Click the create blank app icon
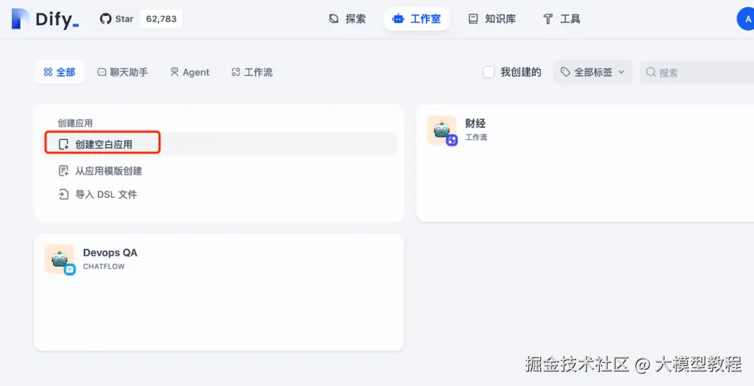 (x=64, y=144)
